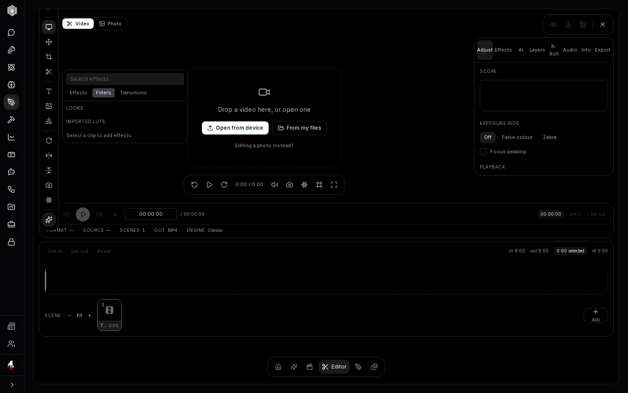Open the users icon in the sidebar
The height and width of the screenshot is (393, 628).
[11, 344]
